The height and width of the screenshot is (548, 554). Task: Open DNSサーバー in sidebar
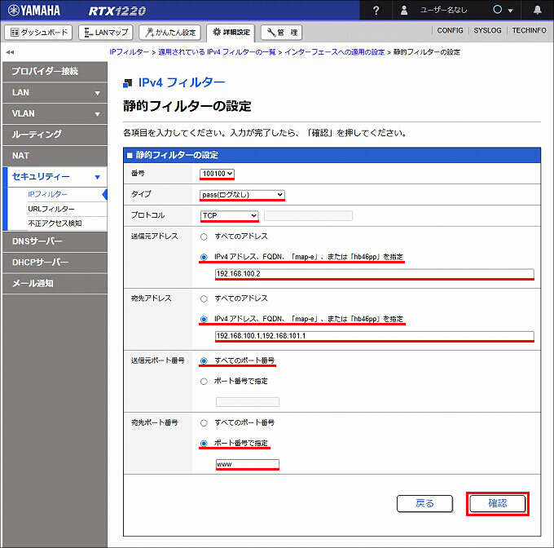pyautogui.click(x=55, y=241)
